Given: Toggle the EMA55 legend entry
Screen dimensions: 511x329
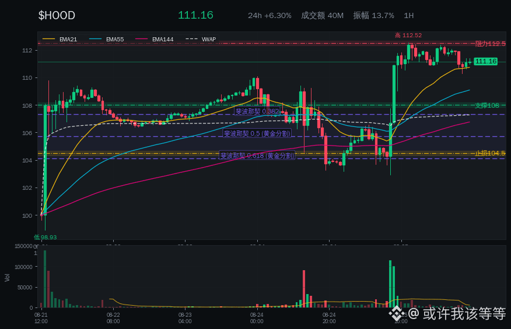Looking at the screenshot, I should [x=107, y=40].
